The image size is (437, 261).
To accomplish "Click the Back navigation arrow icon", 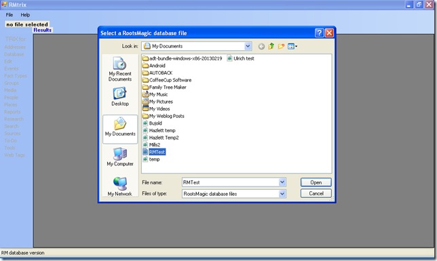I will coord(261,47).
